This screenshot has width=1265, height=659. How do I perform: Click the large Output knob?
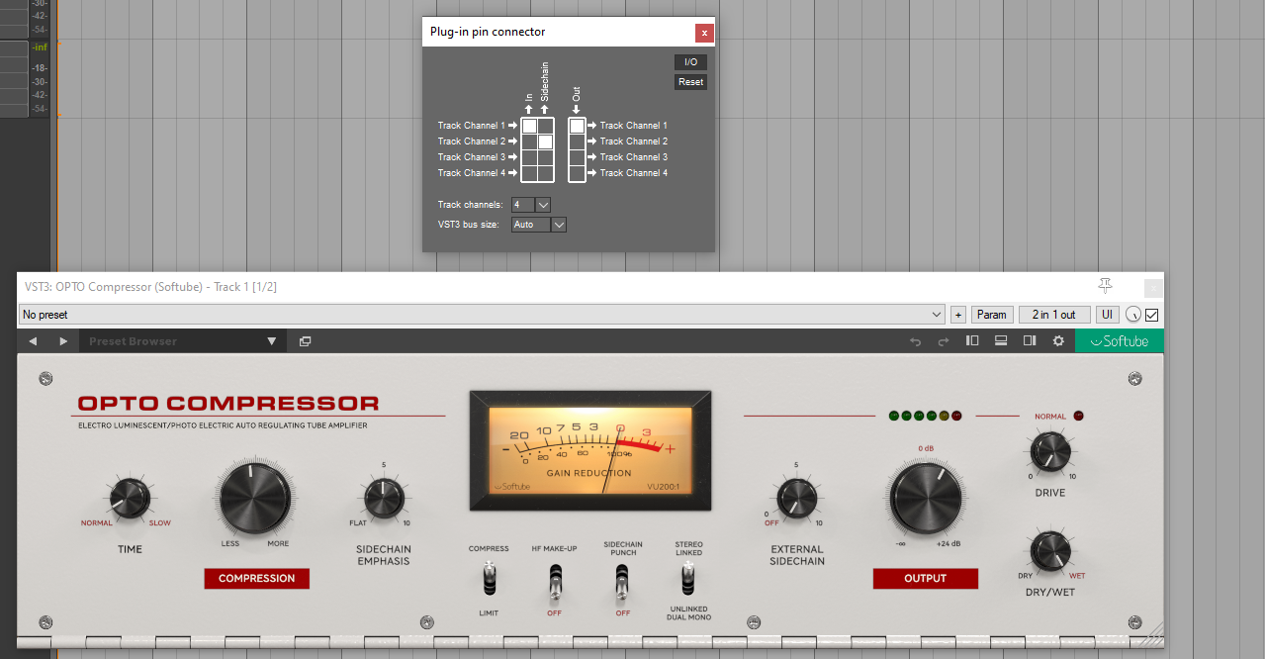pyautogui.click(x=926, y=498)
